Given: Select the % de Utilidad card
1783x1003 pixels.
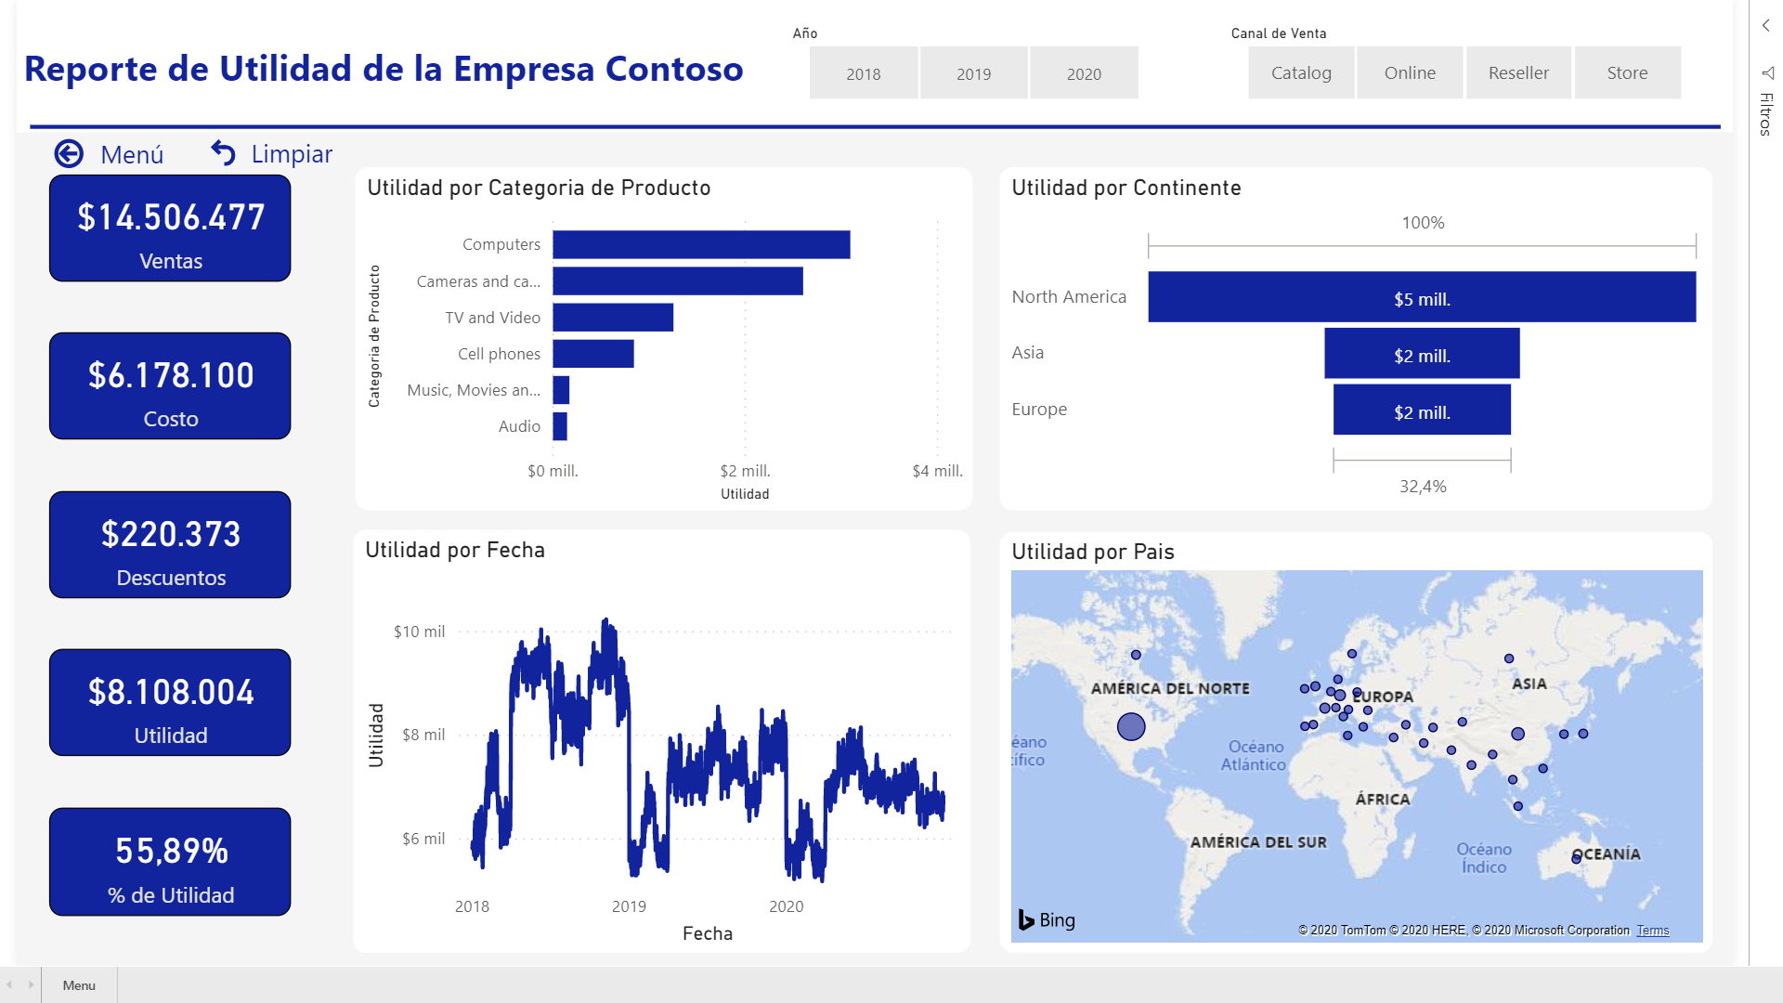Looking at the screenshot, I should [x=170, y=862].
